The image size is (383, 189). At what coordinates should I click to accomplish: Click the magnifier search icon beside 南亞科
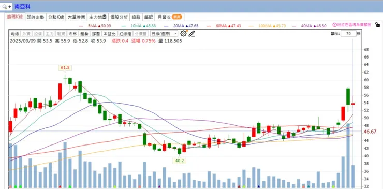(x=4, y=7)
